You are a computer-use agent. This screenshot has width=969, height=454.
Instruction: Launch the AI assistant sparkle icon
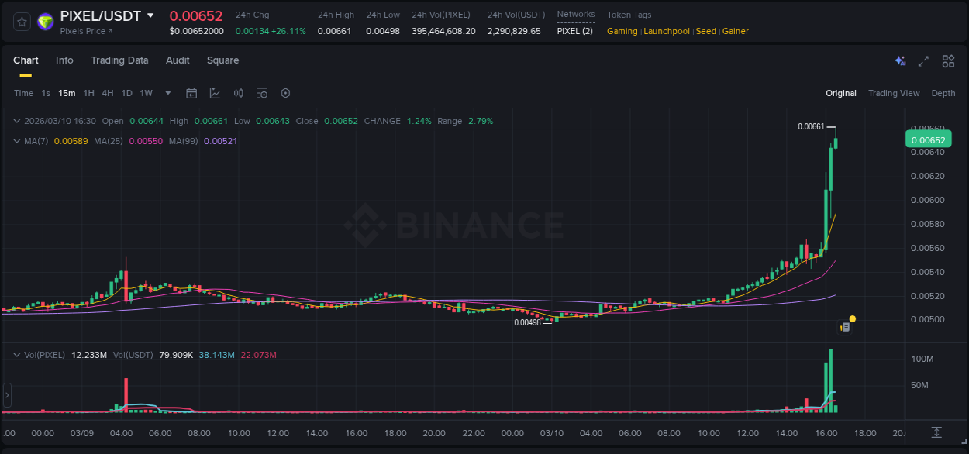click(x=900, y=60)
